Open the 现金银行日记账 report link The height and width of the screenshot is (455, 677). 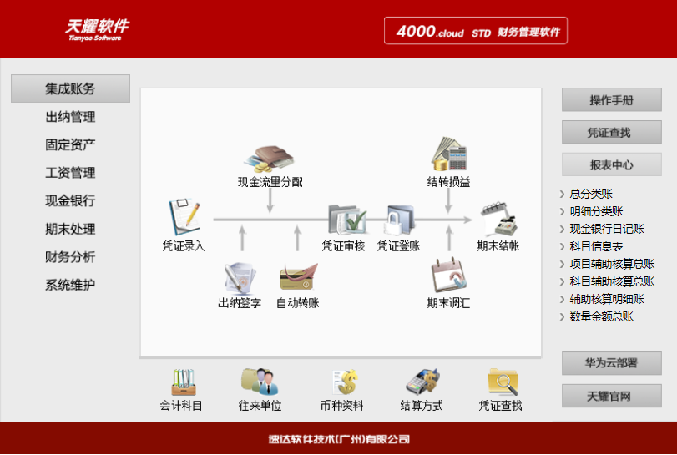607,229
